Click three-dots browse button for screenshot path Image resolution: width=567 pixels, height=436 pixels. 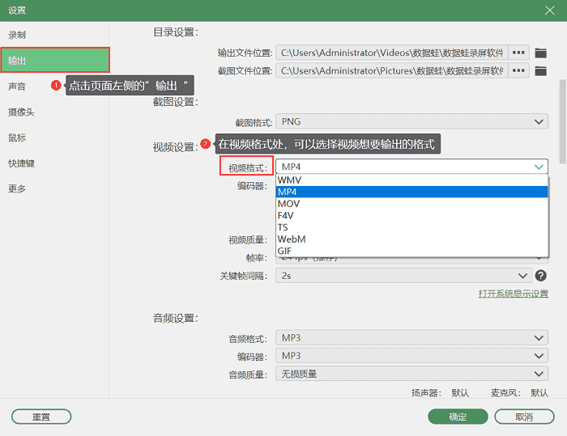(518, 71)
